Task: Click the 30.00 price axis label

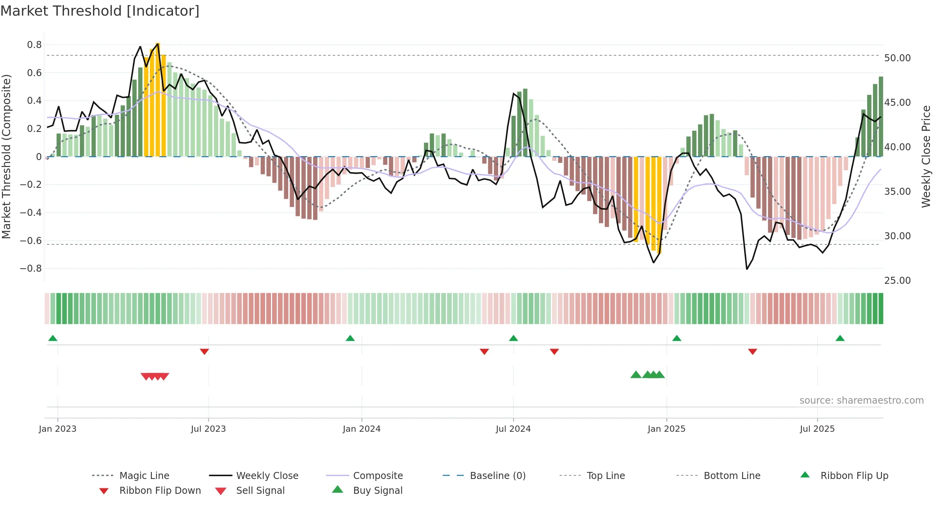Action: point(898,236)
